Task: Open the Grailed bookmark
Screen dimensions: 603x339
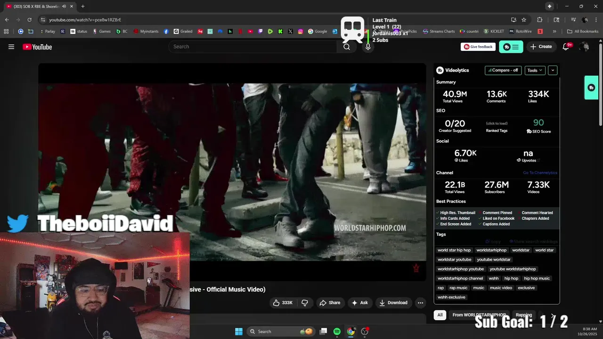Action: pyautogui.click(x=183, y=32)
